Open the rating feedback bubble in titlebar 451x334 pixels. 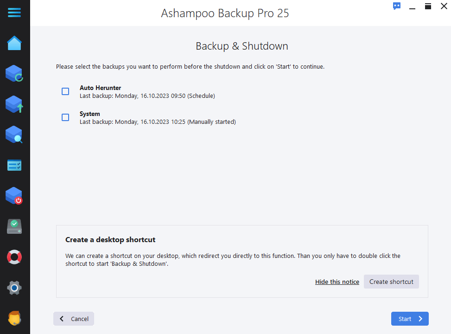pyautogui.click(x=396, y=6)
